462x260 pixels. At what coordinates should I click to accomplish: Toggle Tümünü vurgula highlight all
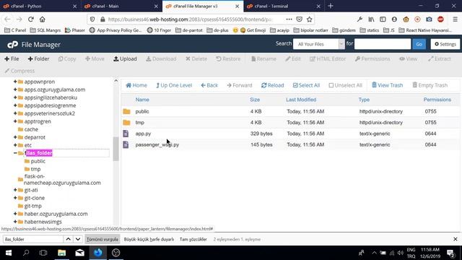tap(103, 239)
